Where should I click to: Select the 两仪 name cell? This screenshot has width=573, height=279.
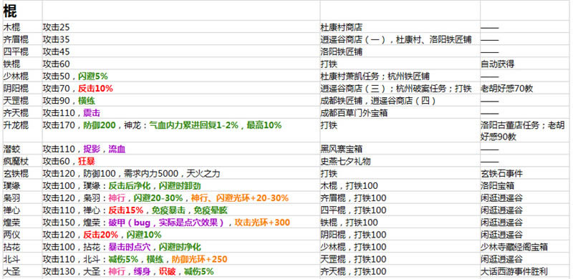pos(22,235)
